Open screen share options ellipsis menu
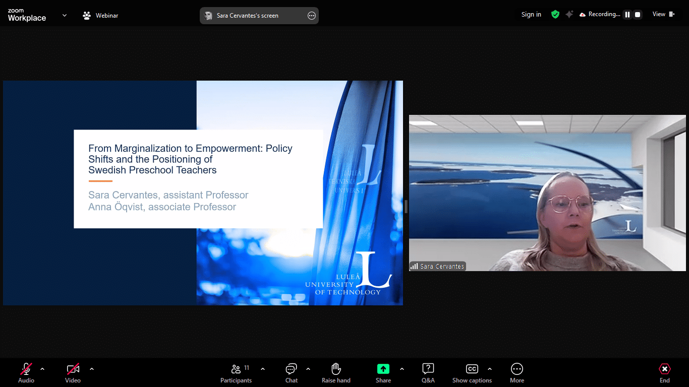Screen dimensions: 689x387 311,16
